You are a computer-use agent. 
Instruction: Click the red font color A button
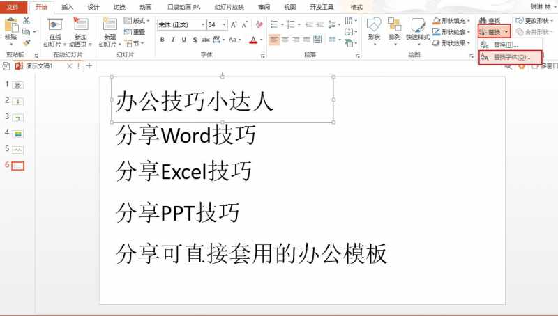coord(253,40)
